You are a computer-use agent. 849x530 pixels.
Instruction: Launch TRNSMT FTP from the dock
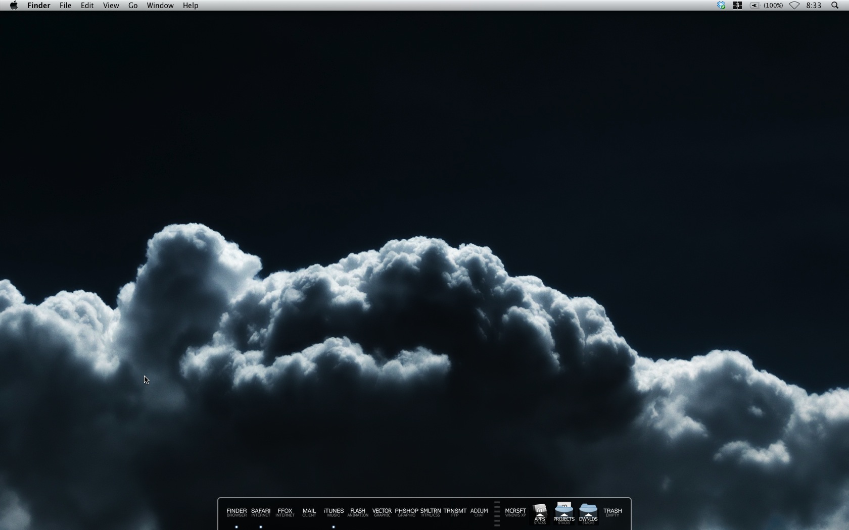(x=455, y=512)
